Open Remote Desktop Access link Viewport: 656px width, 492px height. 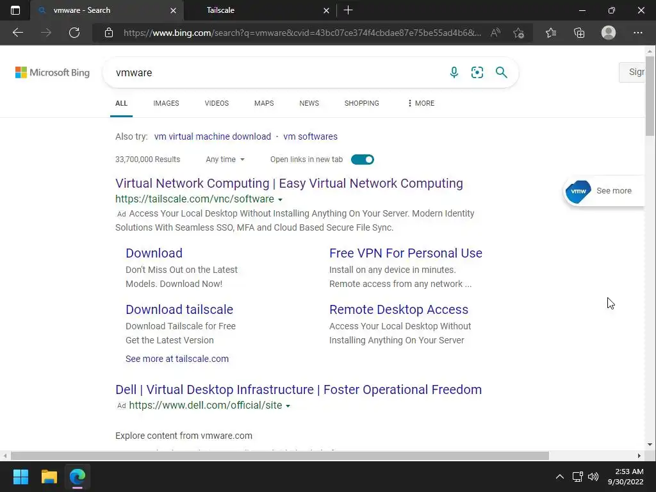pos(398,309)
